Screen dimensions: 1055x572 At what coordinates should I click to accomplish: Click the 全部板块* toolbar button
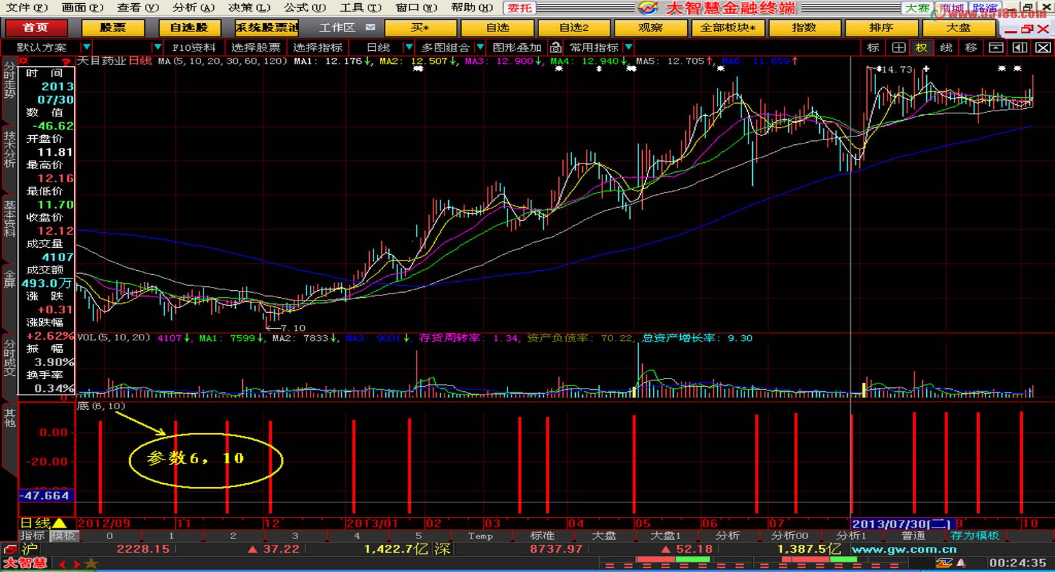click(728, 28)
